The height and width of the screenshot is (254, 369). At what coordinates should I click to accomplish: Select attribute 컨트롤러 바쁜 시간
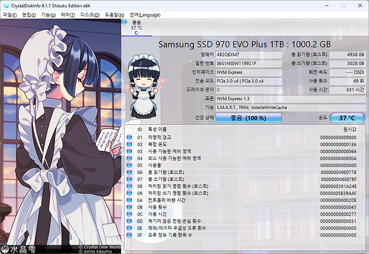(x=167, y=200)
